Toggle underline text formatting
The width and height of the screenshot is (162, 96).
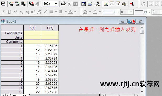click(x=9, y=12)
